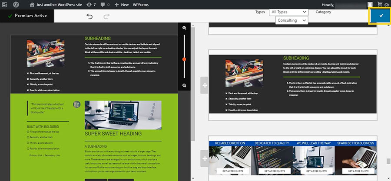
Task: Click the zoom in magnifier icon
Action: pos(184,28)
